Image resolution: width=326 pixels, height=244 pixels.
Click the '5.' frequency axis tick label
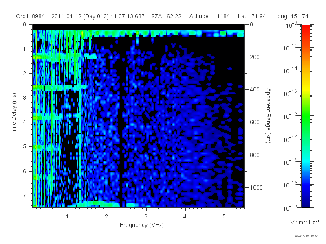pos(225,216)
